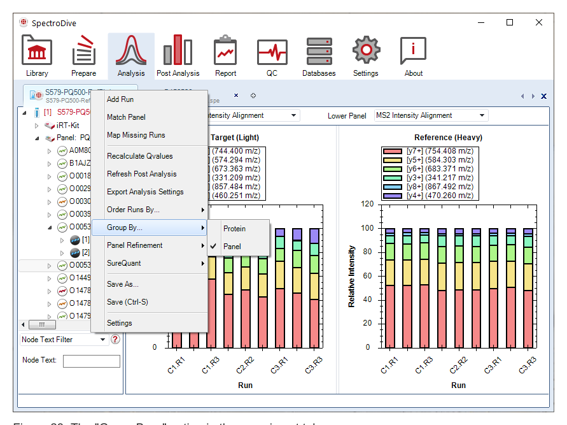Viewport: 567px width, 425px height.
Task: Click the y5+ yellow legend swatch
Action: point(393,160)
